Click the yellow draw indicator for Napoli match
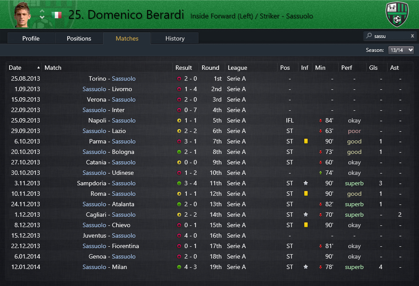 [x=179, y=121]
